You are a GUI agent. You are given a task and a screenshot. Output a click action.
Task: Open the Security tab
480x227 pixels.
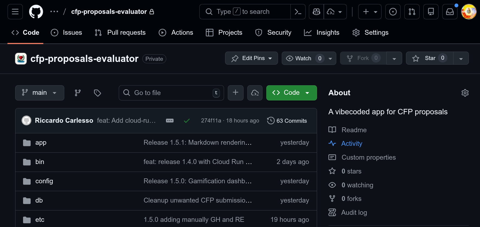273,33
